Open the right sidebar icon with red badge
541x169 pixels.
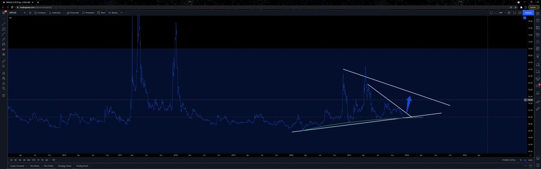click(538, 86)
